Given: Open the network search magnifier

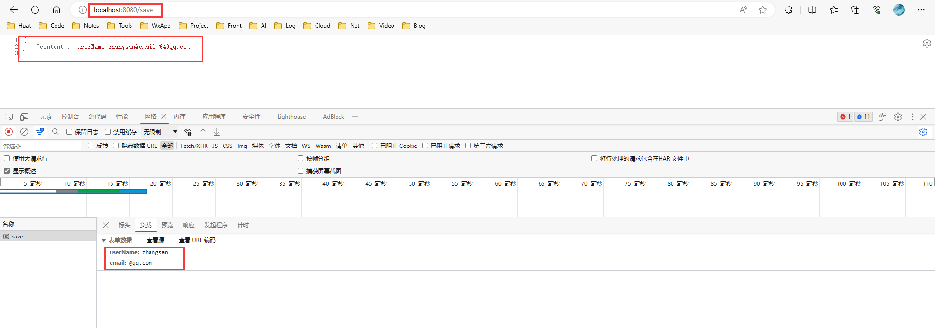Looking at the screenshot, I should point(56,132).
